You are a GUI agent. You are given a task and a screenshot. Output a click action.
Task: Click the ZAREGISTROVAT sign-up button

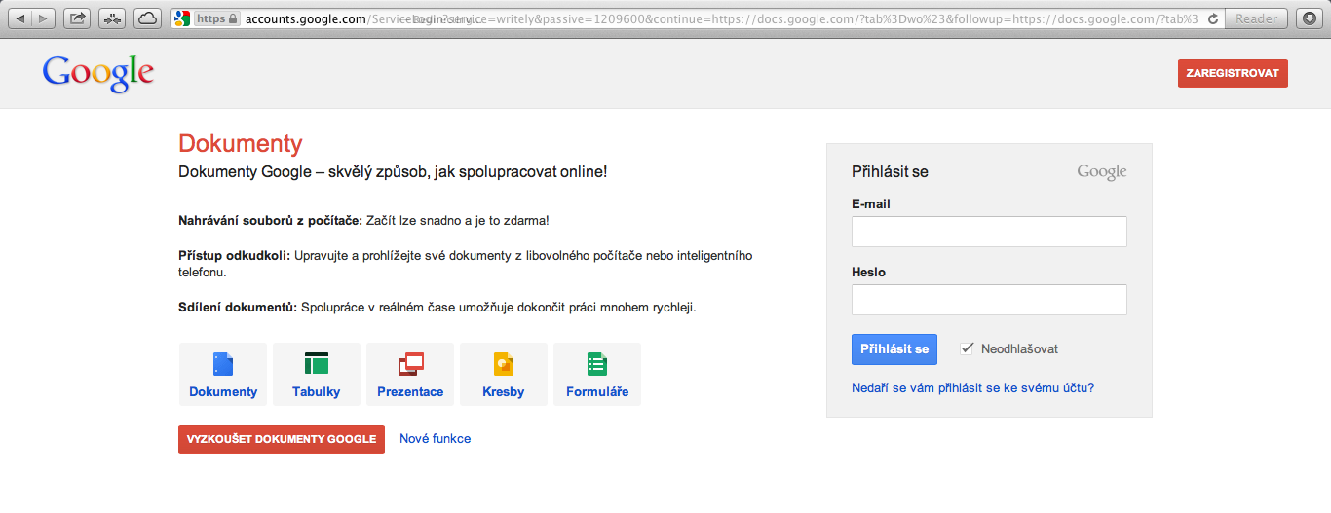[x=1233, y=74]
